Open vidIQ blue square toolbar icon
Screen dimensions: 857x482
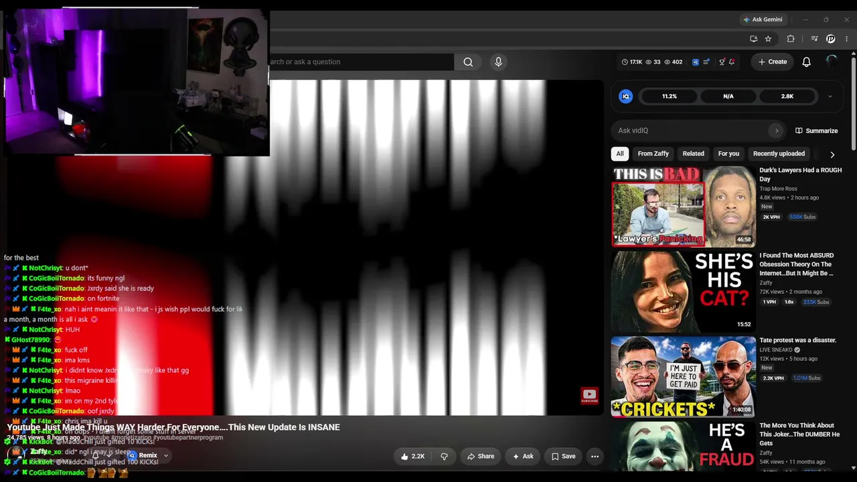click(x=695, y=62)
